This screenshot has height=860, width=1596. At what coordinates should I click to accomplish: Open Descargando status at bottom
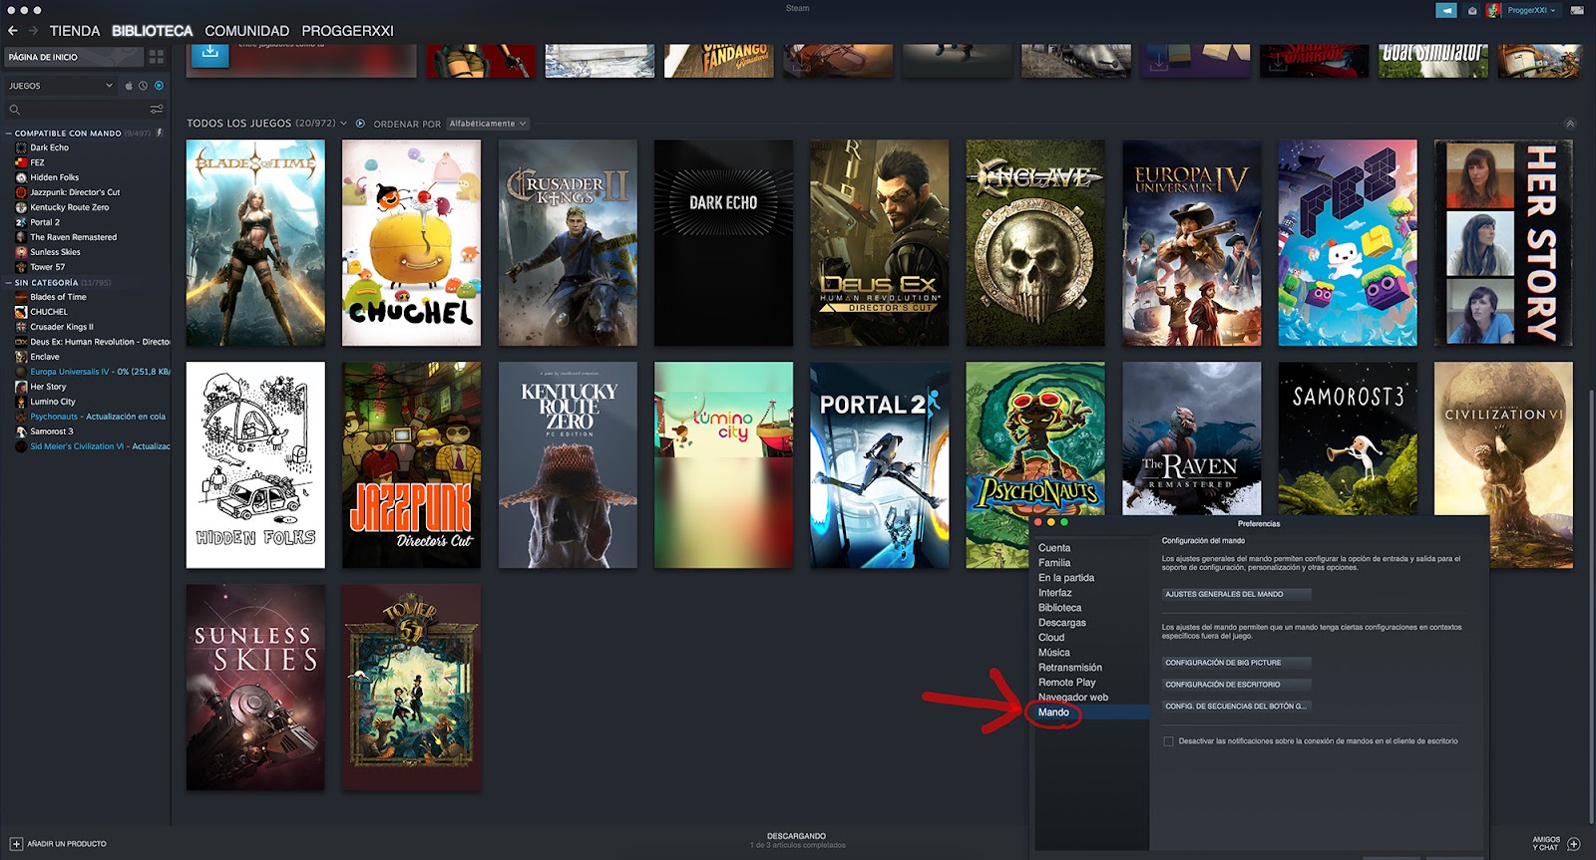pos(797,840)
